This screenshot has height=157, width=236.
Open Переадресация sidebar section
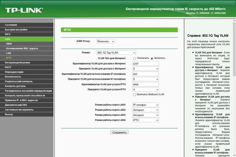click(27, 72)
